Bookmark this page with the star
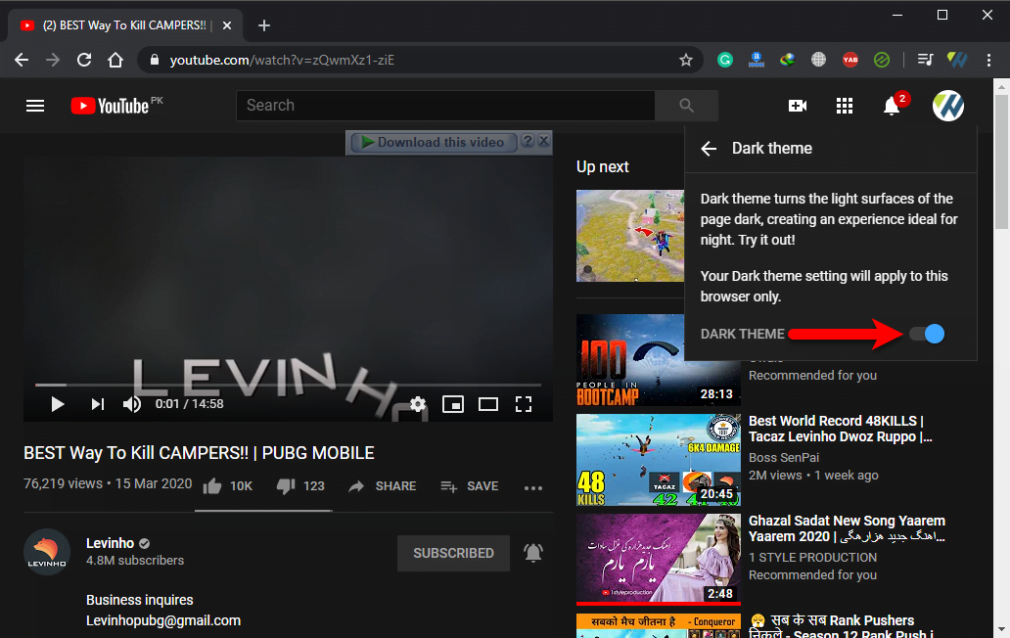Screen dimensions: 1010x638 point(686,60)
